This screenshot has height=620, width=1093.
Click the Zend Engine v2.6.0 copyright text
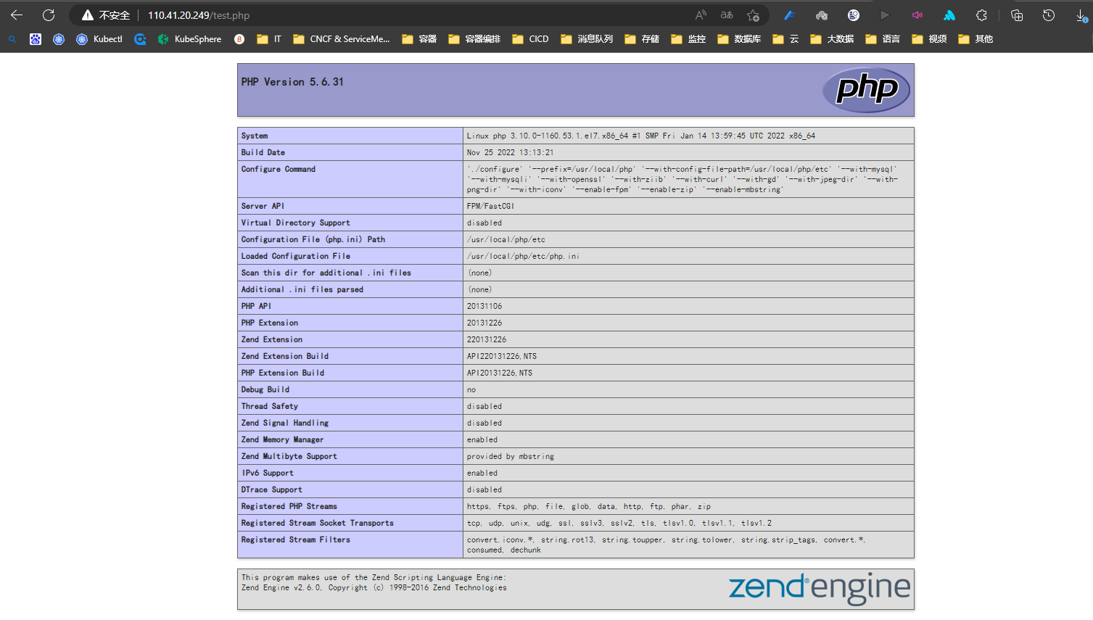[374, 587]
